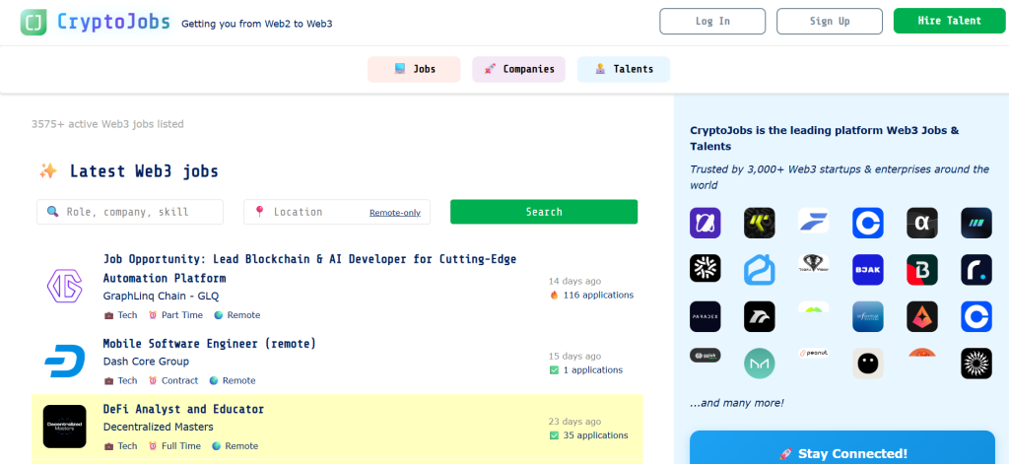Open the black logo with white snowflake pattern
Viewport: 1009px width, 464px height.
click(x=706, y=268)
